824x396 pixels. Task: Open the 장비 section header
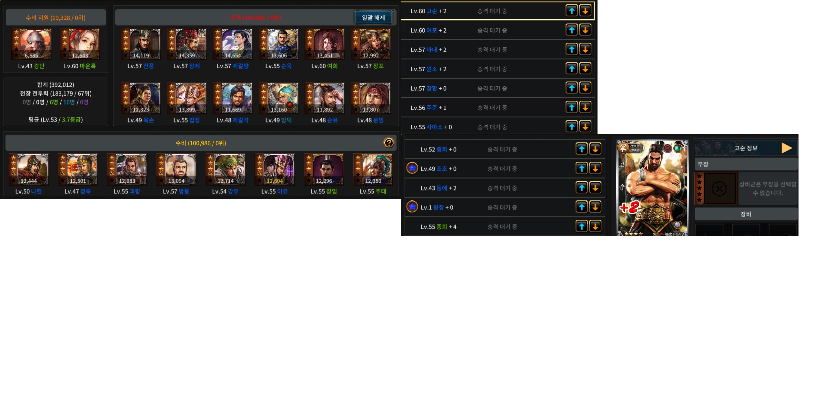[746, 214]
